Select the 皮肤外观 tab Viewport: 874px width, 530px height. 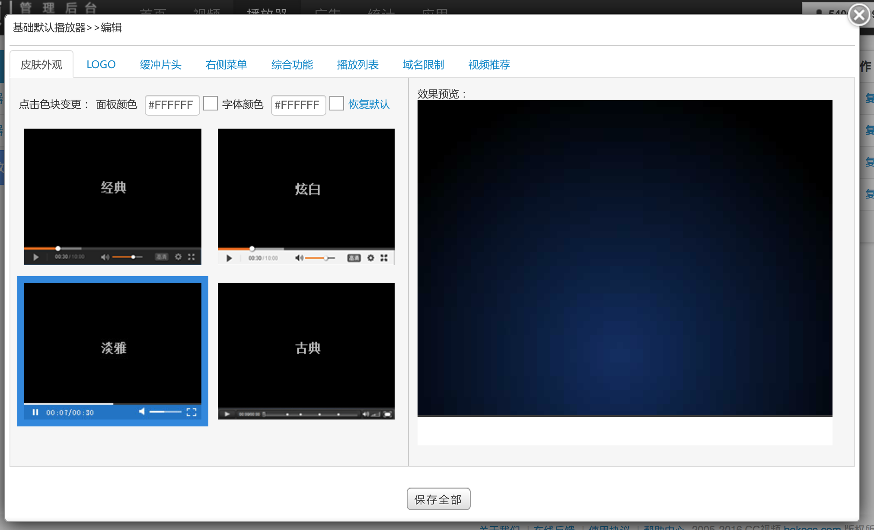pos(41,65)
